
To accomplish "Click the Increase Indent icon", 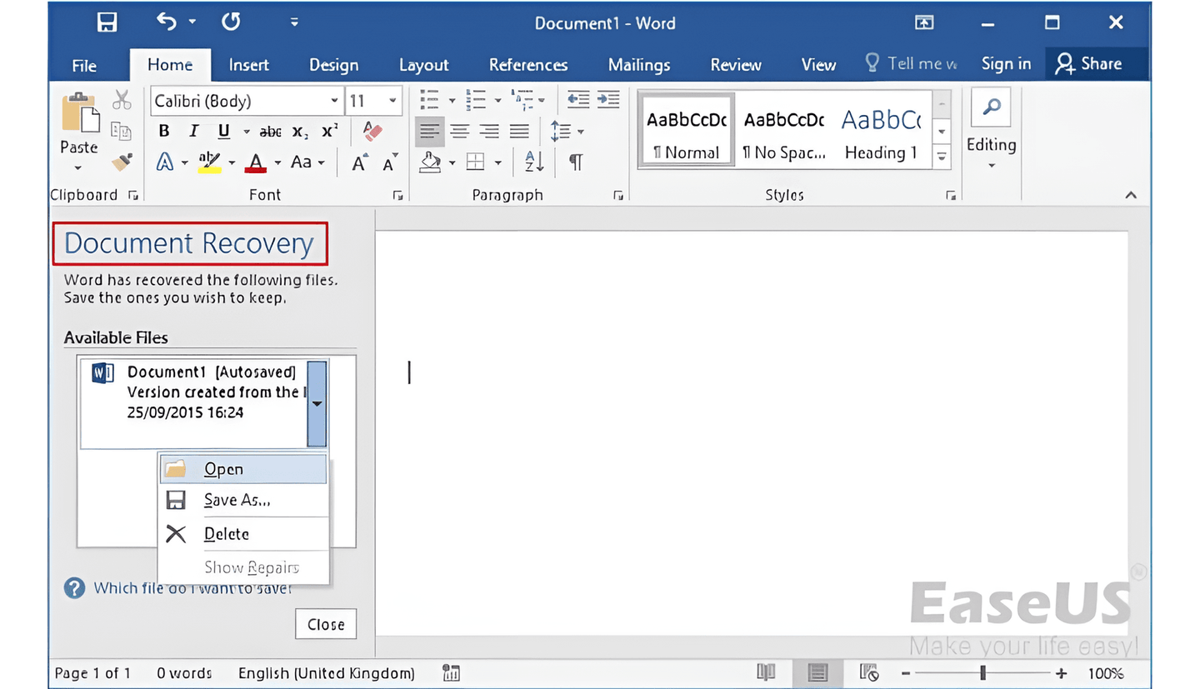I will click(609, 101).
